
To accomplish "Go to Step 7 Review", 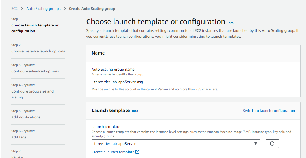I will point(17,156).
